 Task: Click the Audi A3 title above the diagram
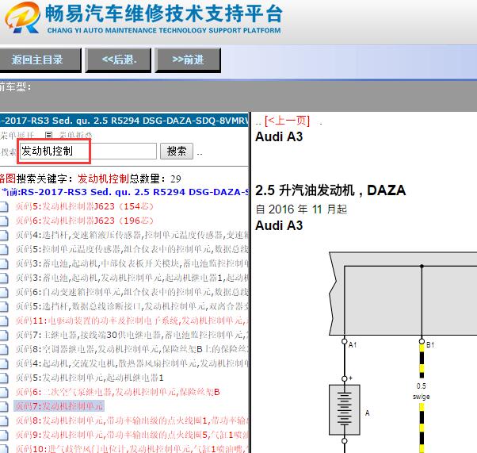pyautogui.click(x=279, y=226)
